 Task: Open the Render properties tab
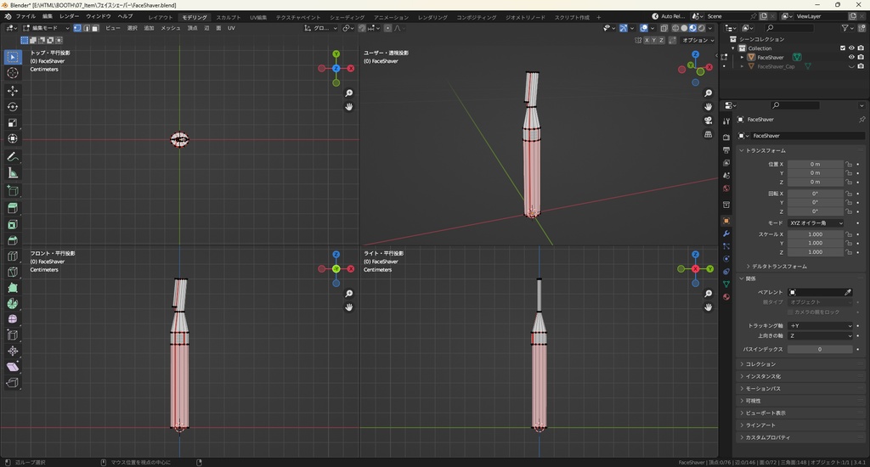pos(726,137)
